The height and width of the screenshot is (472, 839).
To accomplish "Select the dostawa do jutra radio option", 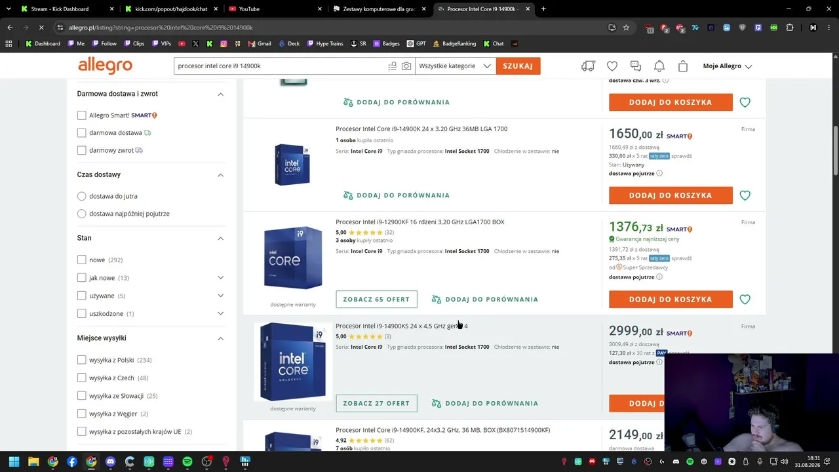I will pos(81,196).
